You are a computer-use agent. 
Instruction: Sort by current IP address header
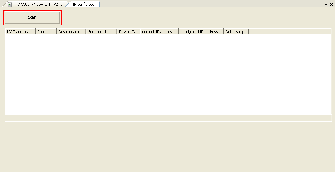pos(159,32)
